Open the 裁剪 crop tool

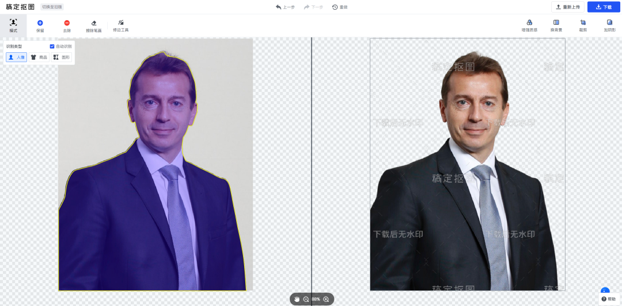pos(583,26)
